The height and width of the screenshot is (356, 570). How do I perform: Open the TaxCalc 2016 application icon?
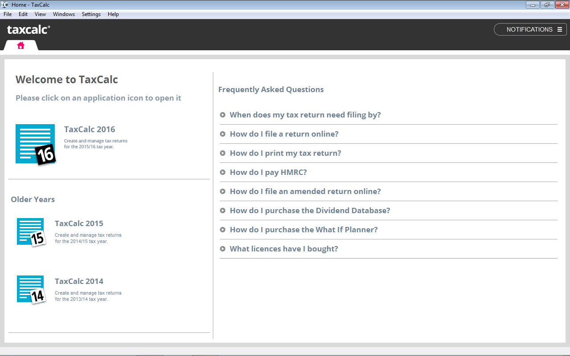35,144
